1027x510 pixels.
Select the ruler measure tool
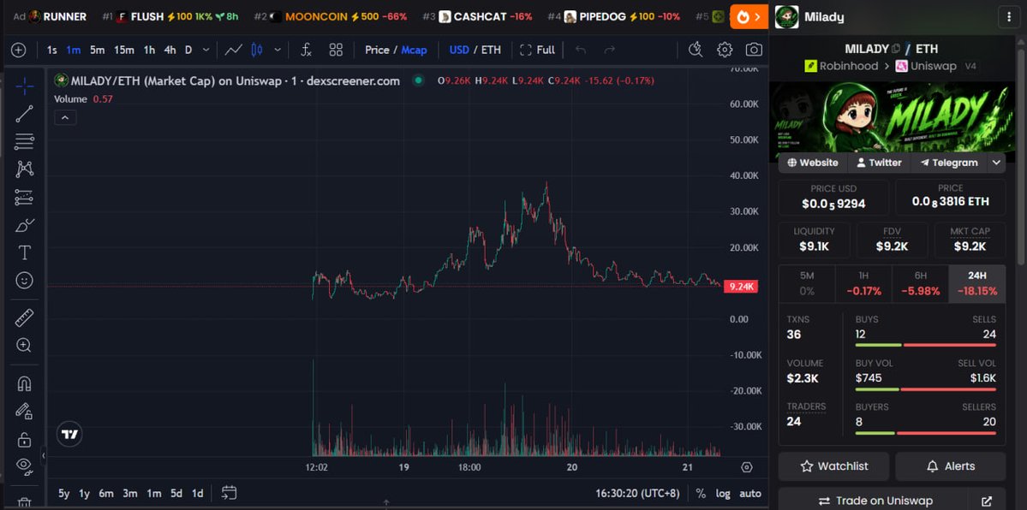tap(24, 318)
